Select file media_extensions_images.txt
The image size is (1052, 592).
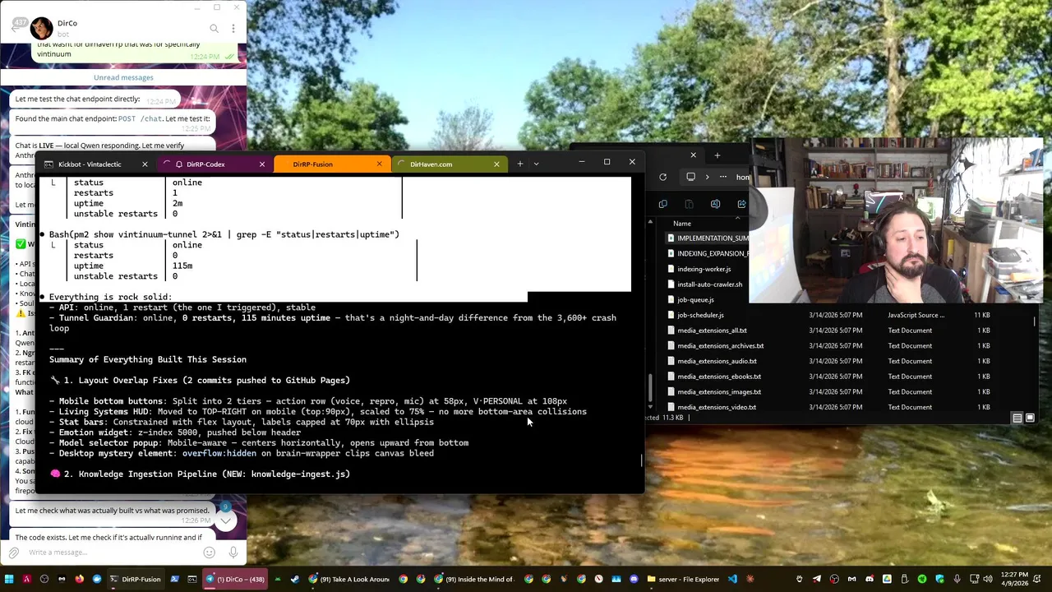tap(719, 392)
